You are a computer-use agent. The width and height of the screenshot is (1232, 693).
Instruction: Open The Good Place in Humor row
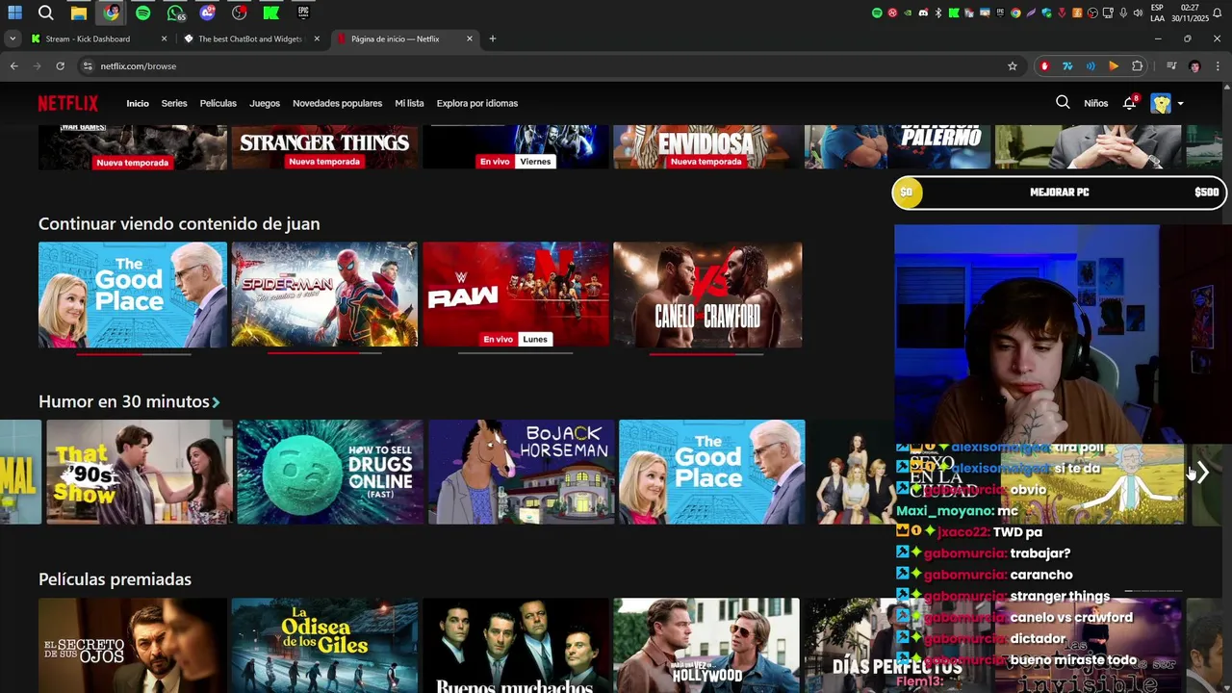pos(712,472)
